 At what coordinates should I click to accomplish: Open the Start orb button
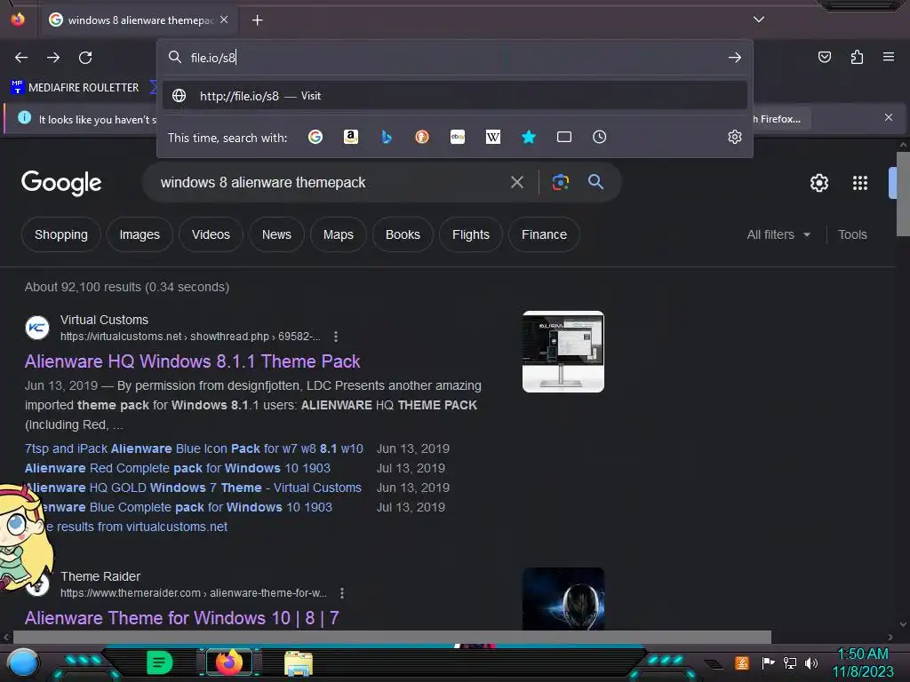pyautogui.click(x=23, y=664)
